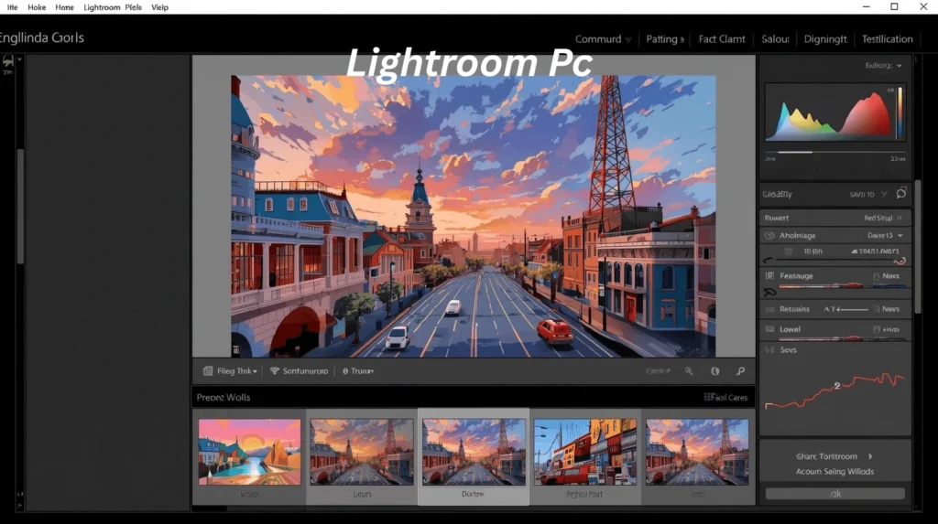This screenshot has height=524, width=938.
Task: Click the chevron next to SAVD TO
Action: point(884,194)
